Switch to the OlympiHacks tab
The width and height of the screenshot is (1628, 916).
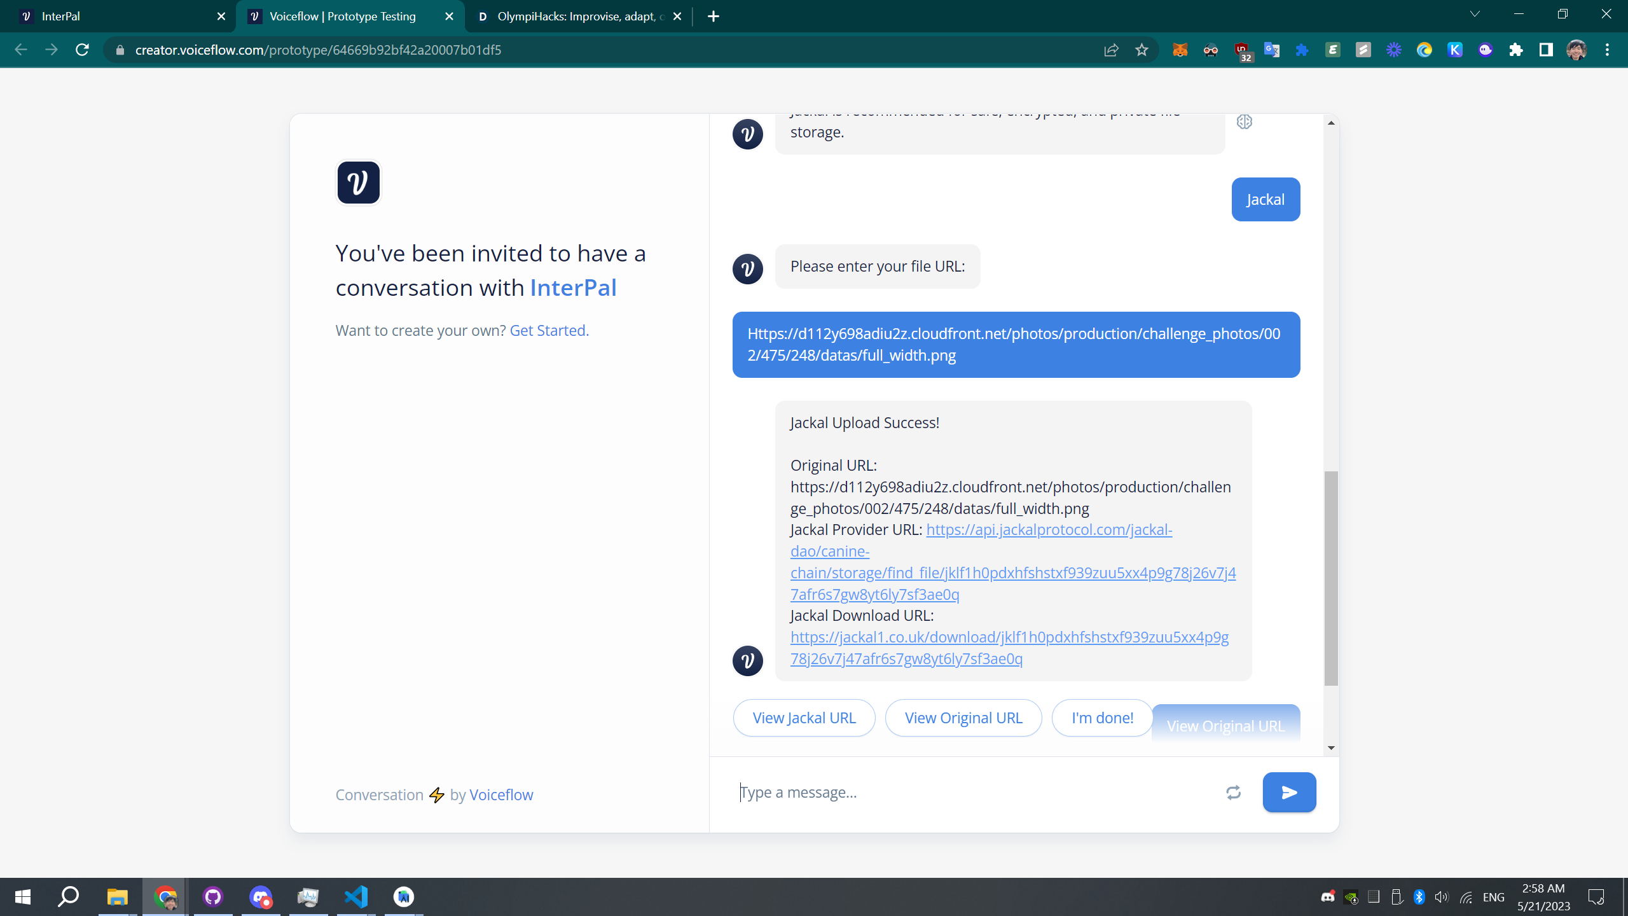tap(572, 17)
